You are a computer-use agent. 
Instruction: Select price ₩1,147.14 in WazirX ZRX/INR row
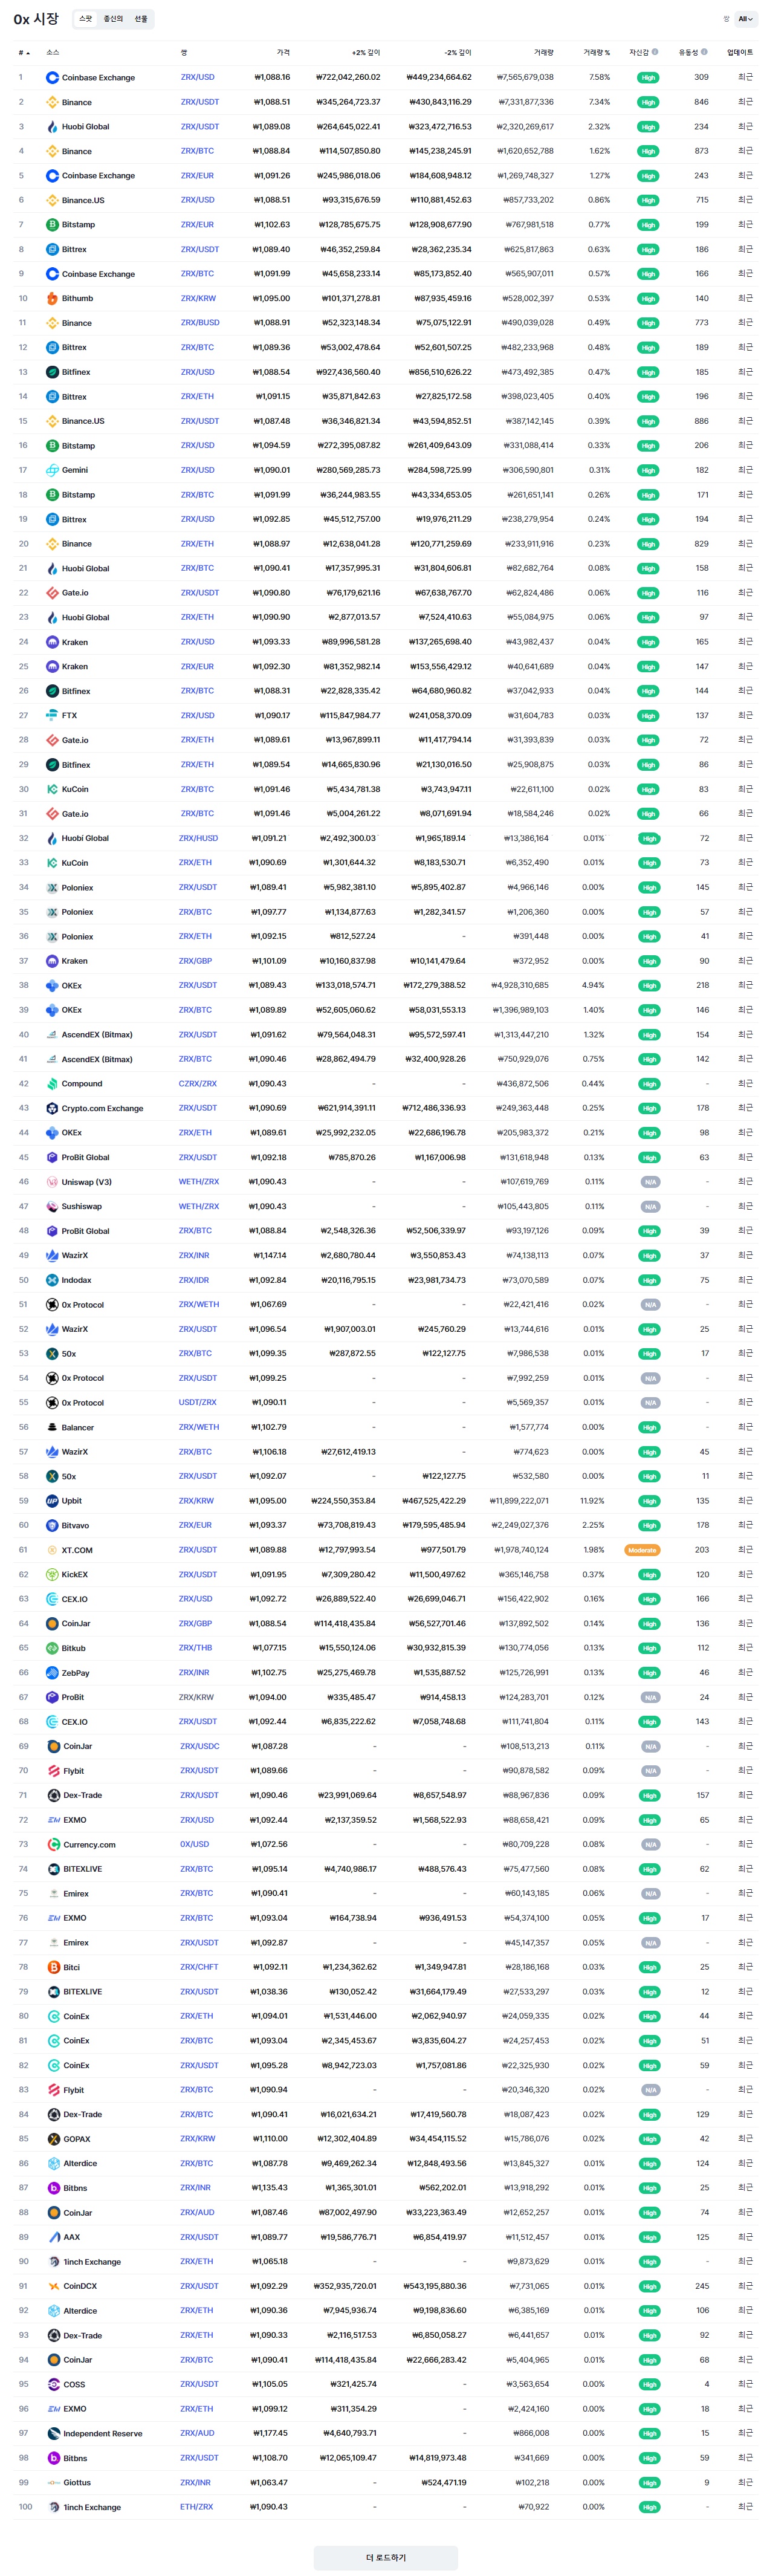(x=269, y=1255)
